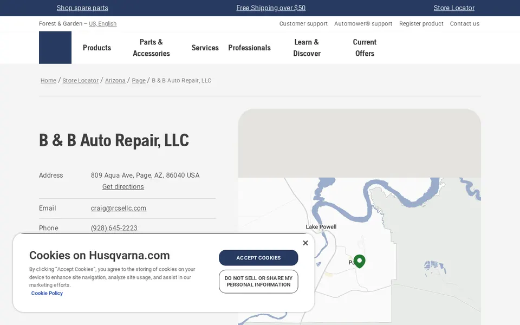
Task: Choose Do Not Sell or Share option
Action: pyautogui.click(x=258, y=282)
